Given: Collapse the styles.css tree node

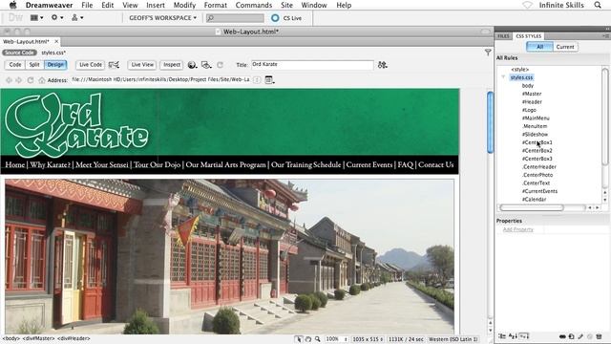Looking at the screenshot, I should click(x=503, y=77).
